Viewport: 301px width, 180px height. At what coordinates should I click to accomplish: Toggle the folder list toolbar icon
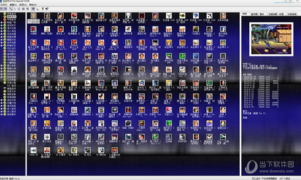tap(2, 9)
